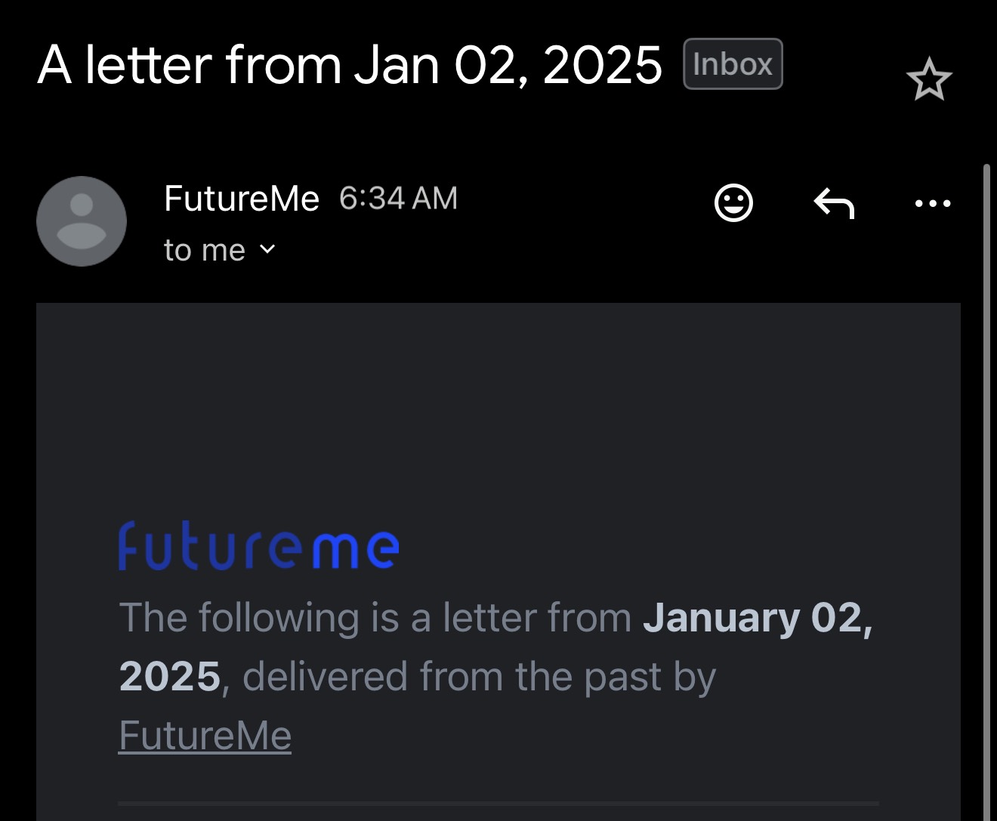
Task: Expand recipient details chevron beside 'to me'
Action: (x=267, y=248)
